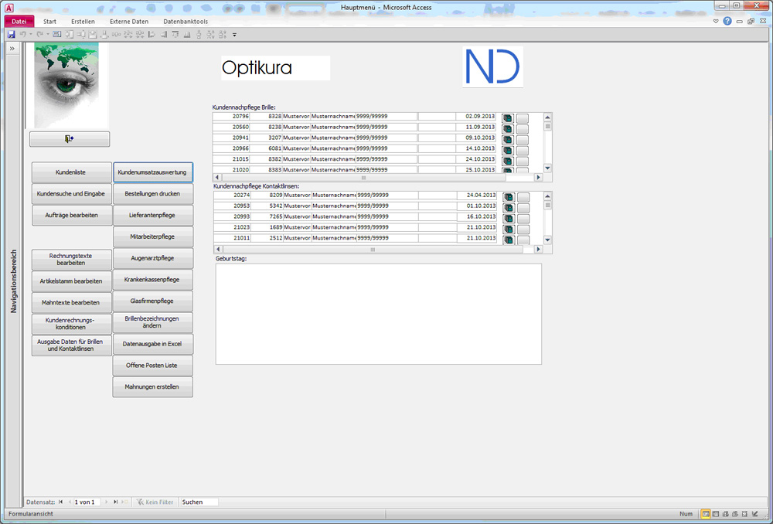
Task: Click the teal icon in Kontaktlinsen row 20274
Action: (509, 197)
